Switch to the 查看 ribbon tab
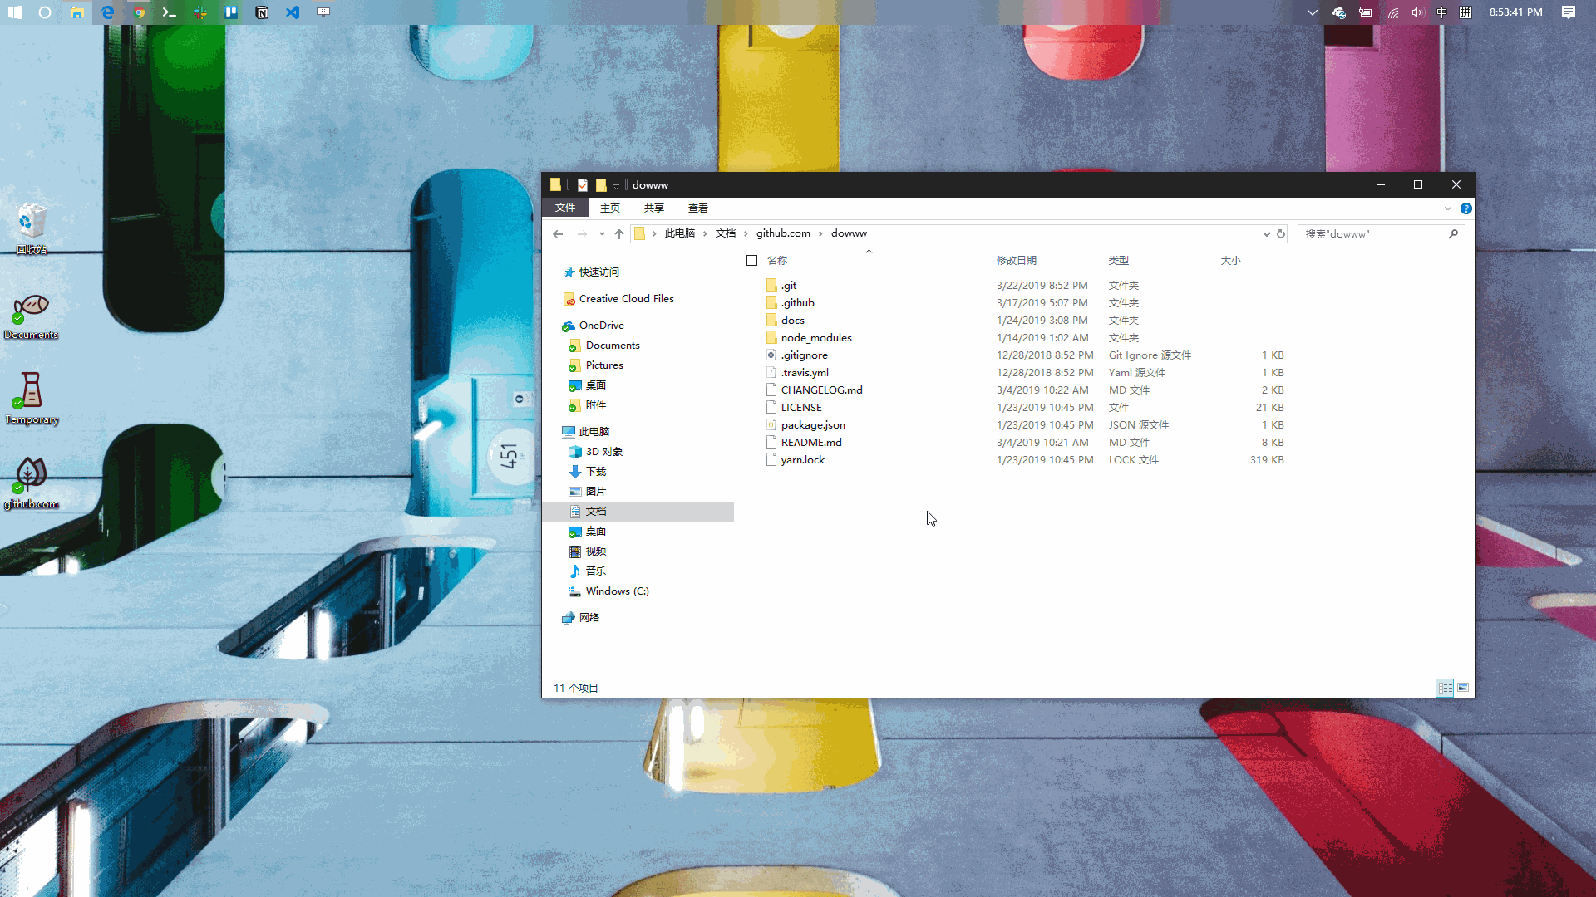Image resolution: width=1596 pixels, height=897 pixels. [x=698, y=208]
